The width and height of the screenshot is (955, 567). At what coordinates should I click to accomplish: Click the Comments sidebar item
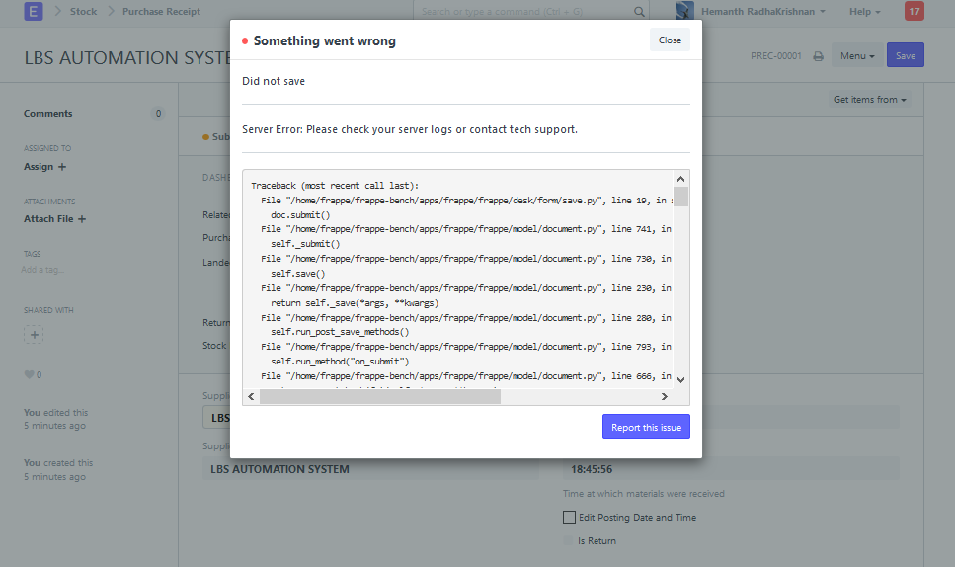tap(48, 114)
